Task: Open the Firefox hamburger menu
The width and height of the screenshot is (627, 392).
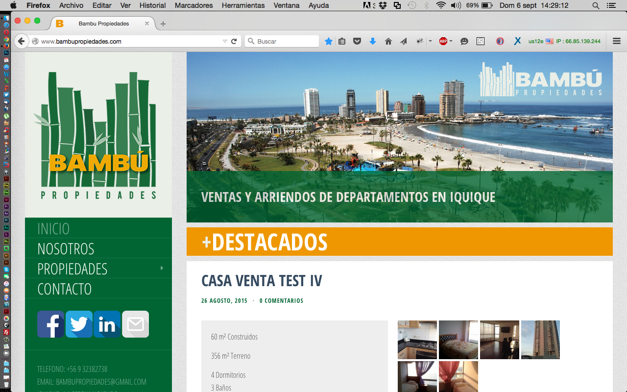Action: 617,42
